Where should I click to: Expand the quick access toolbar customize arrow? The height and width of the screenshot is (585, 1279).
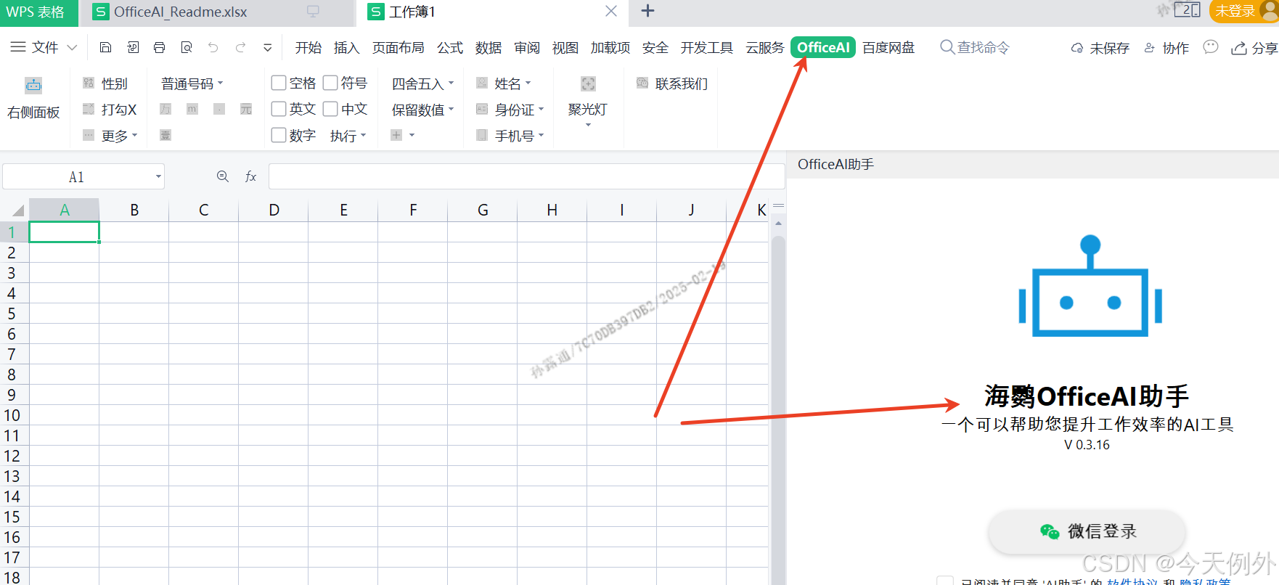click(x=267, y=48)
